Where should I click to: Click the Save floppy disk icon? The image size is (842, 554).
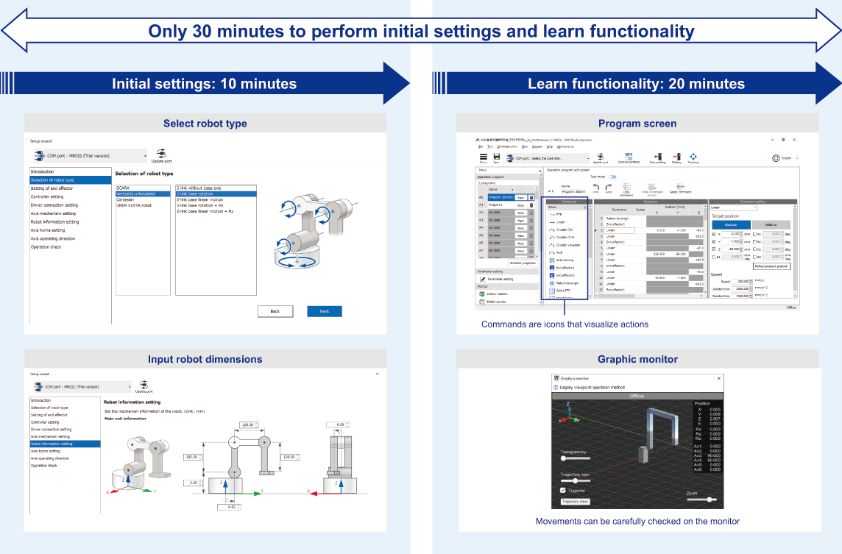(x=496, y=157)
